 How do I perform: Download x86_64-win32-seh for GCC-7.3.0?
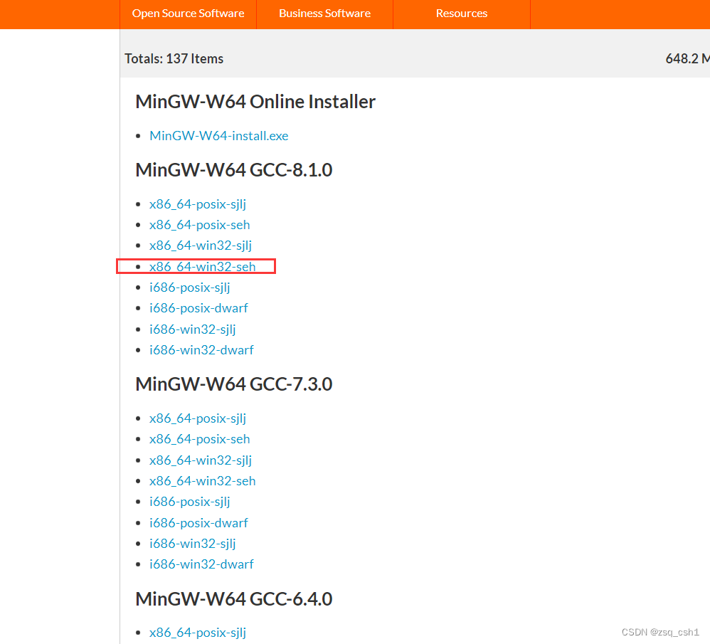tap(202, 480)
